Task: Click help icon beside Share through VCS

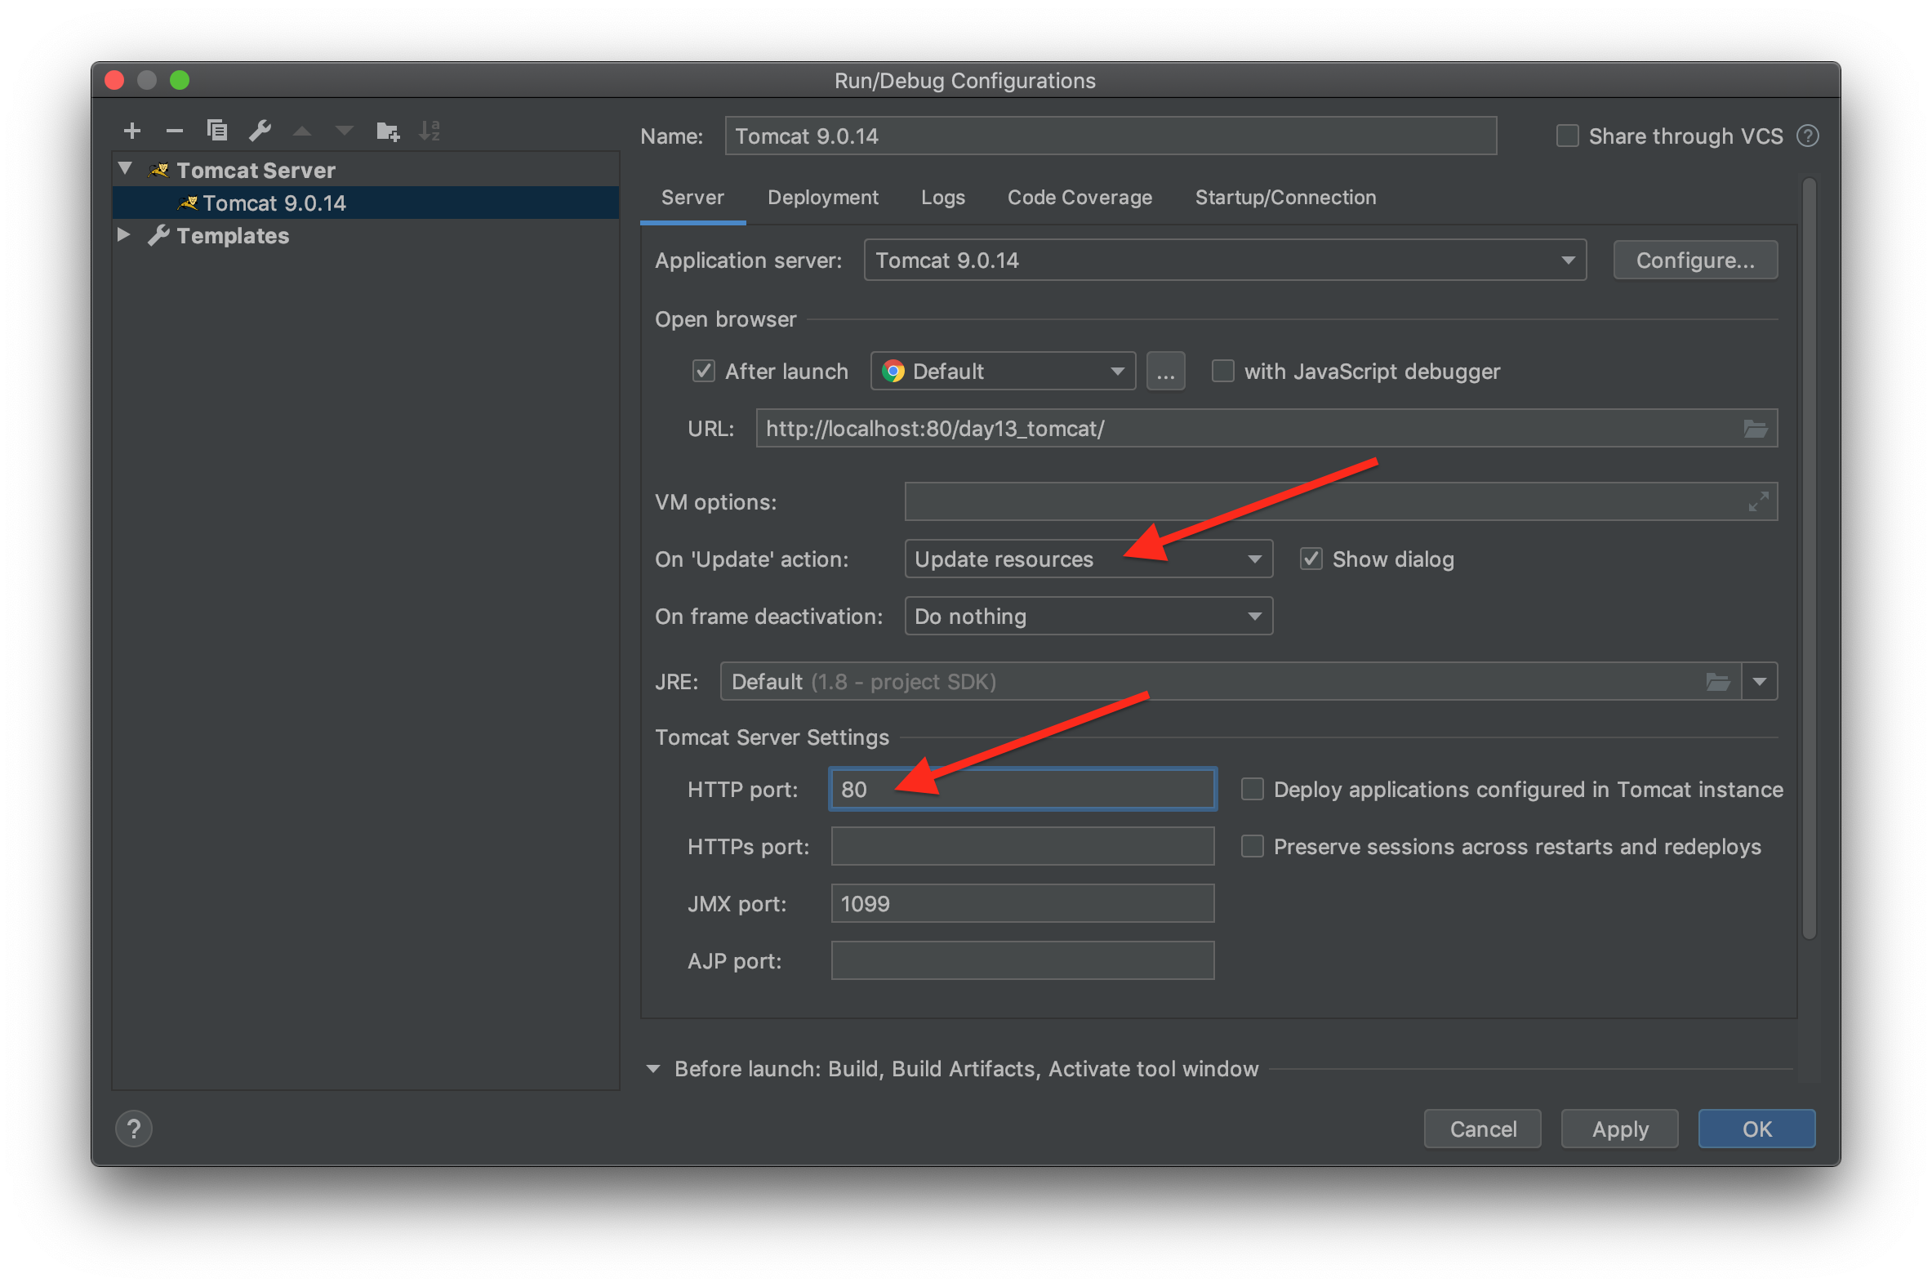Action: click(1808, 136)
